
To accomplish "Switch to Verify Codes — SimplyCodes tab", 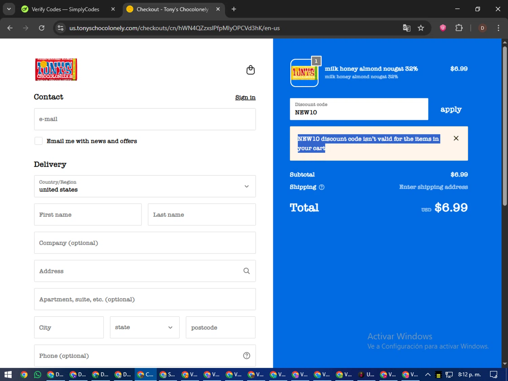I will [x=65, y=9].
